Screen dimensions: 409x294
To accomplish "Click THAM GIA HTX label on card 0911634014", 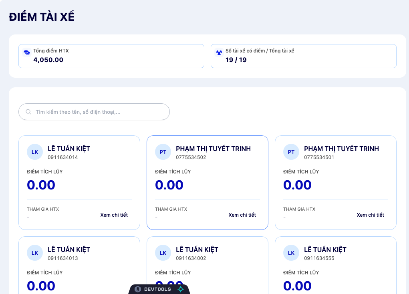I will (43, 209).
